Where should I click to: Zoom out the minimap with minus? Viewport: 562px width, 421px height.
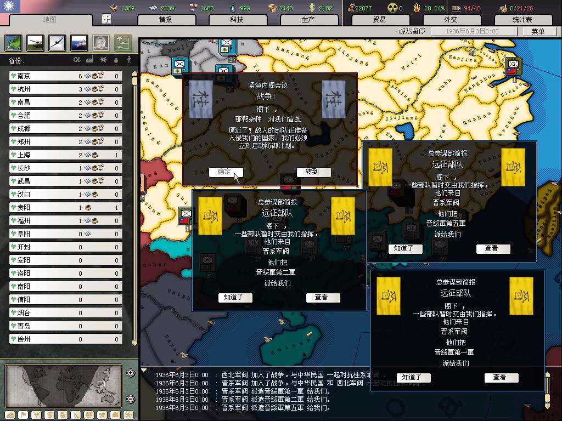click(131, 399)
